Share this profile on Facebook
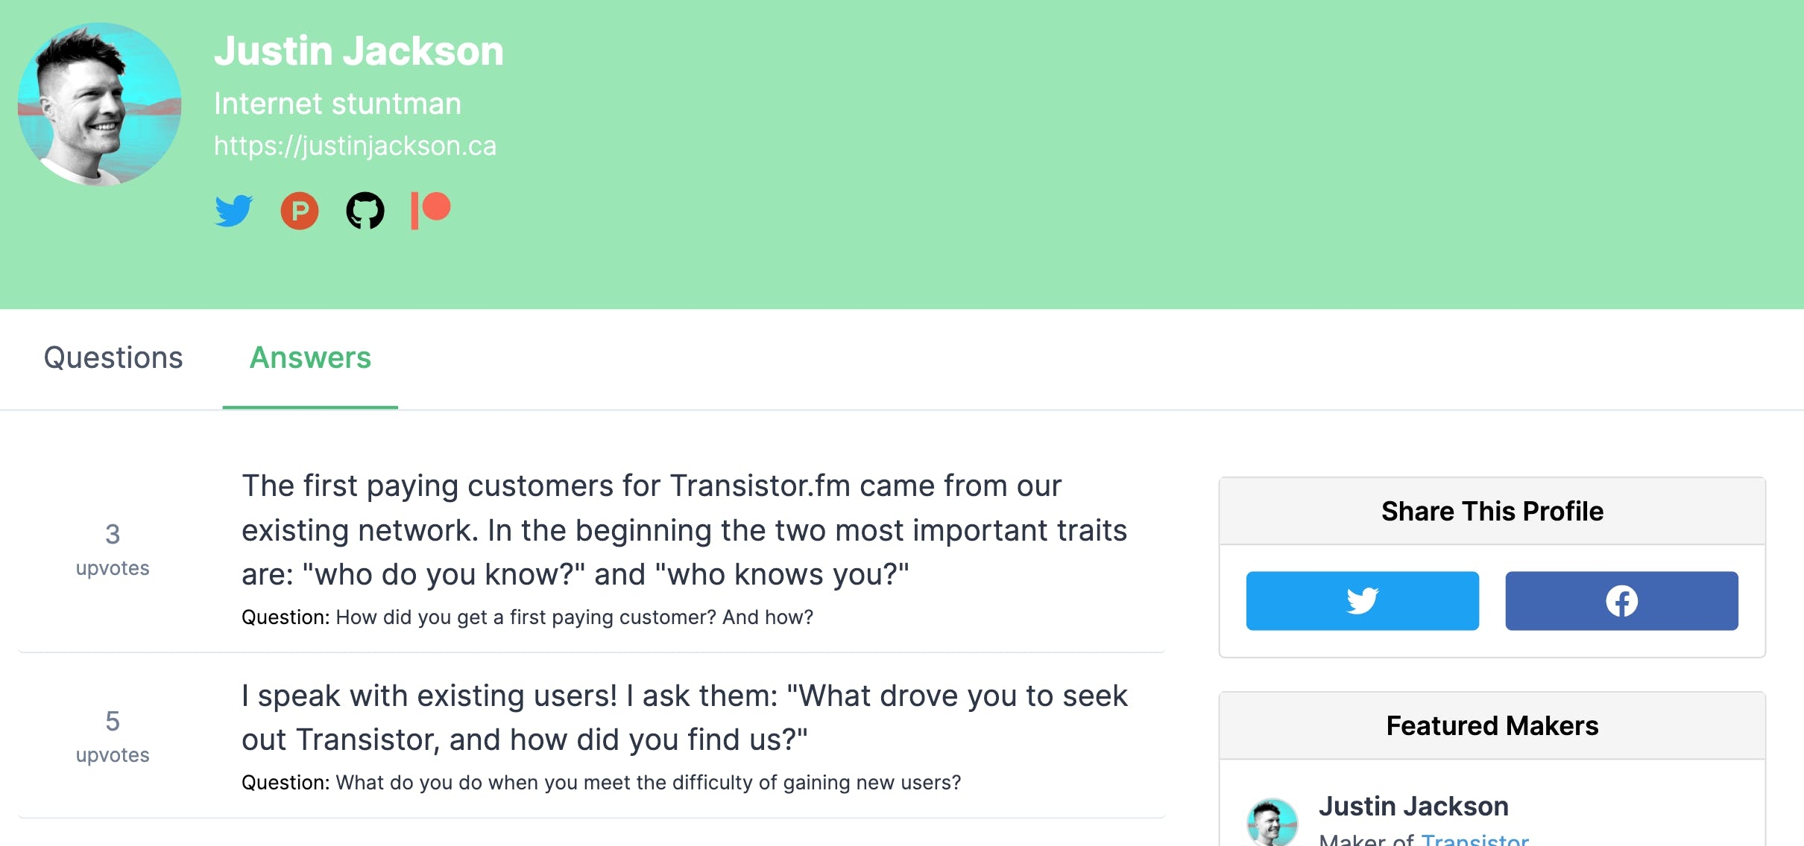The height and width of the screenshot is (846, 1804). (x=1621, y=601)
